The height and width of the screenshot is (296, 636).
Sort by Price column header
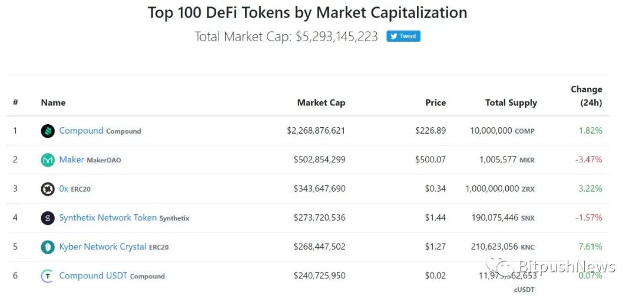tap(435, 102)
